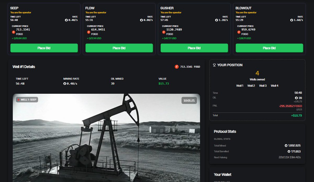The image size is (314, 182).
Task: Click the GUSHER price 1120.7489
Action: pyautogui.click(x=174, y=30)
